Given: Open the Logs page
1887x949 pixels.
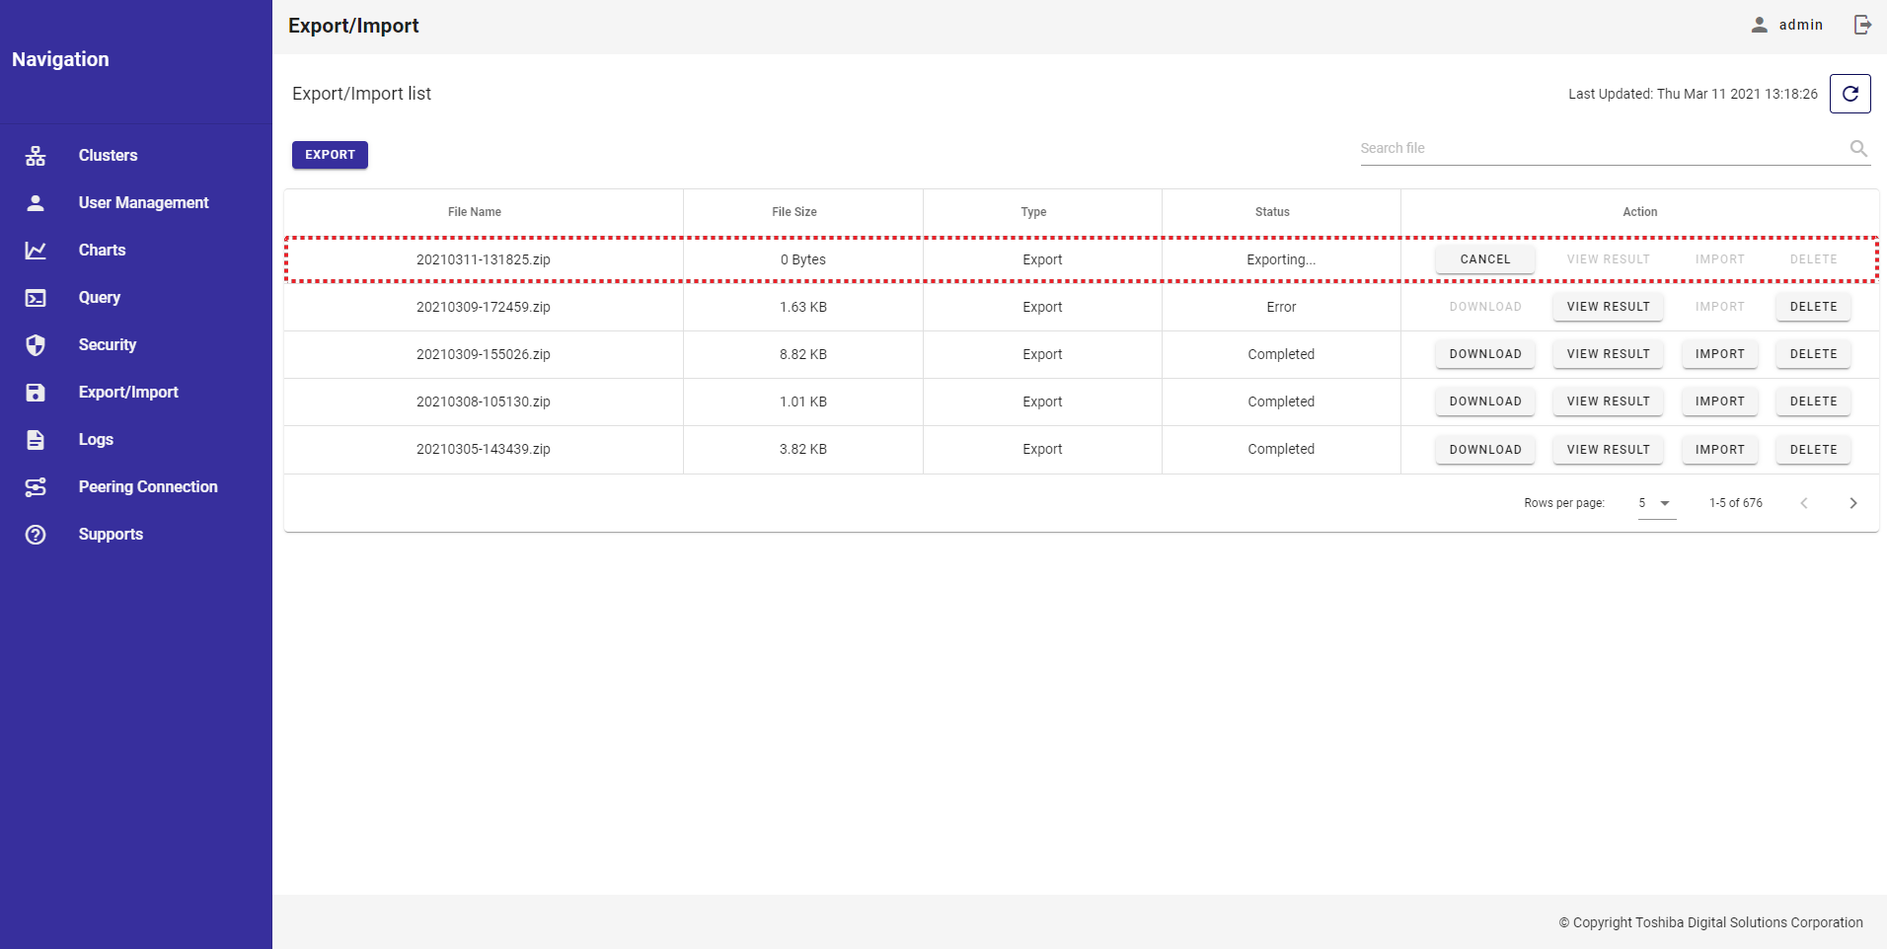Looking at the screenshot, I should click(x=96, y=439).
